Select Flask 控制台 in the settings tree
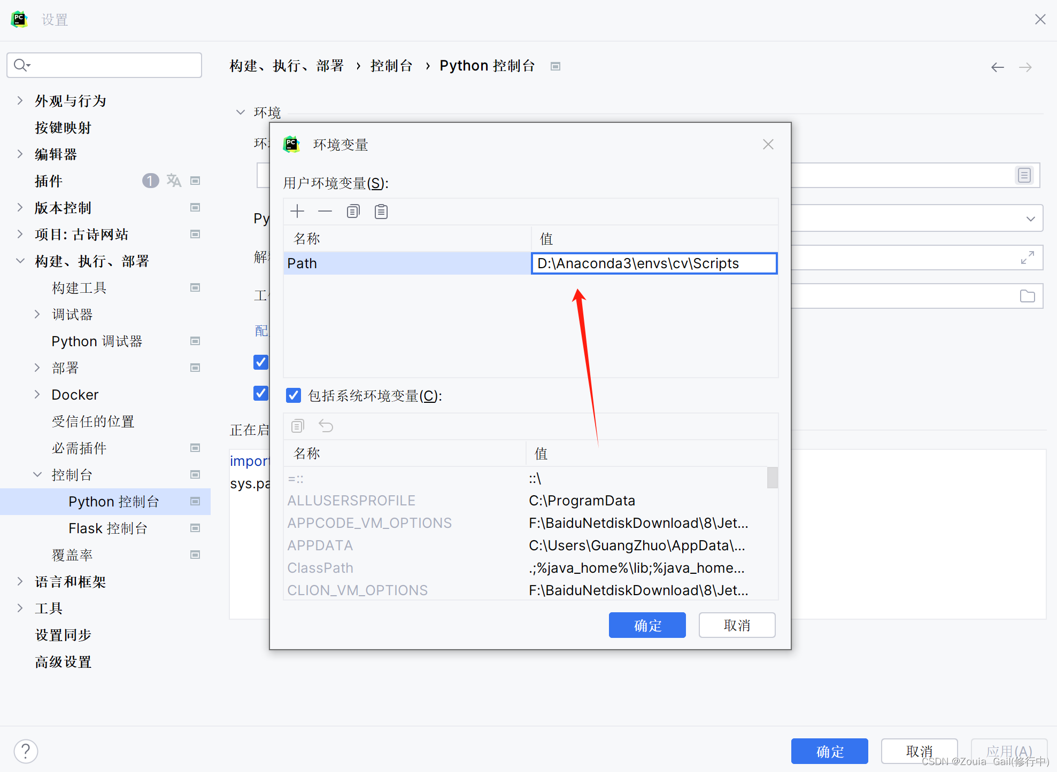 107,528
